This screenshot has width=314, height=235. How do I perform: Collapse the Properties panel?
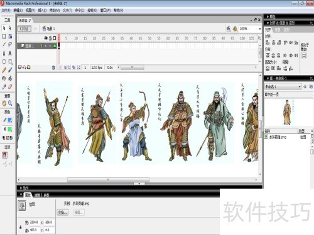[x=21, y=195]
